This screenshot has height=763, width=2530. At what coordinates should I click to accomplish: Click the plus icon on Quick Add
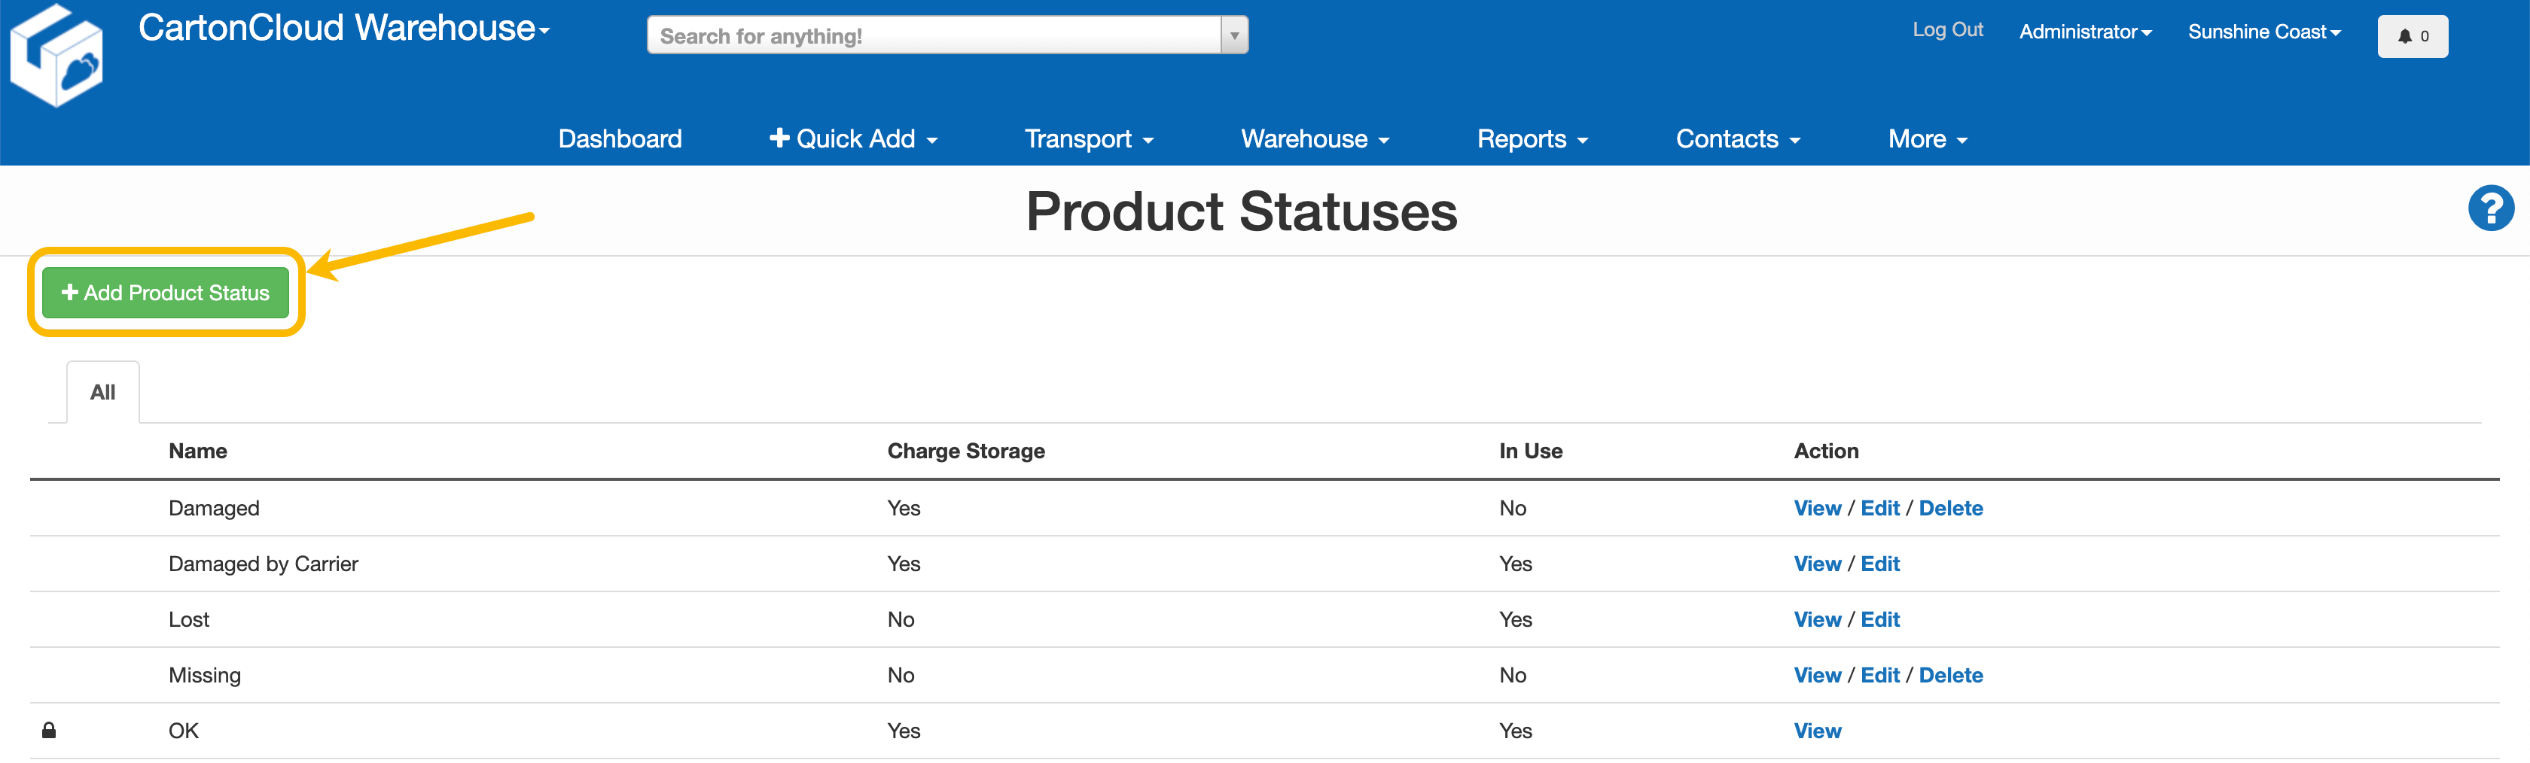(x=779, y=138)
